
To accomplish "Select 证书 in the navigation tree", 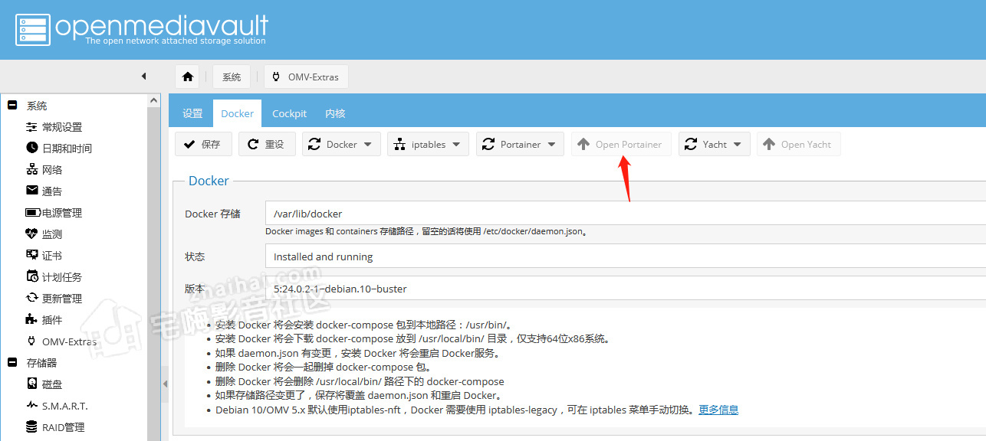I will pos(52,256).
